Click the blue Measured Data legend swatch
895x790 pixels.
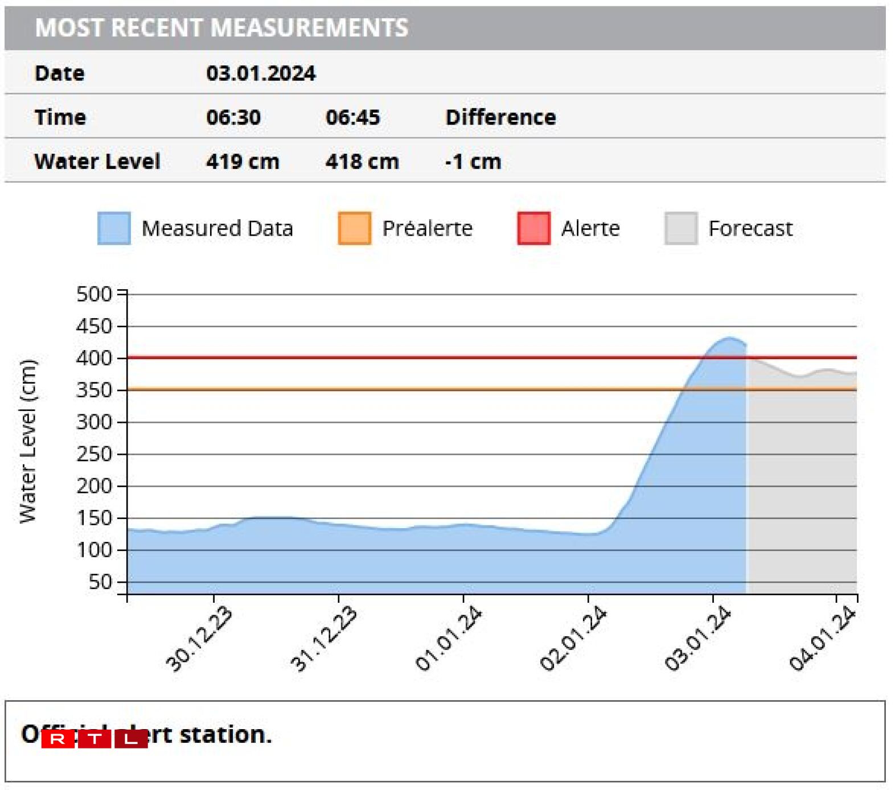pos(114,228)
